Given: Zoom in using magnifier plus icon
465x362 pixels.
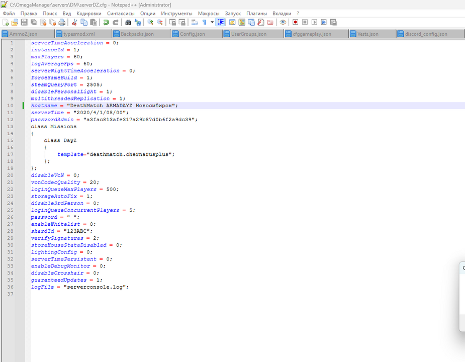Looking at the screenshot, I should pyautogui.click(x=150, y=22).
